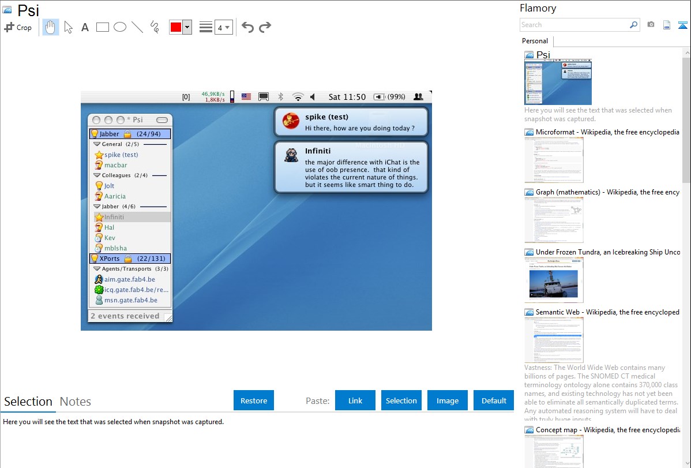Pick the ellipse drawing tool
The width and height of the screenshot is (691, 468).
[x=120, y=27]
